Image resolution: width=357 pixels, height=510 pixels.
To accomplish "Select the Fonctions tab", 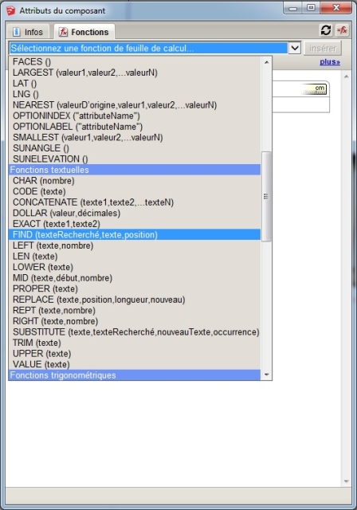I will (84, 32).
